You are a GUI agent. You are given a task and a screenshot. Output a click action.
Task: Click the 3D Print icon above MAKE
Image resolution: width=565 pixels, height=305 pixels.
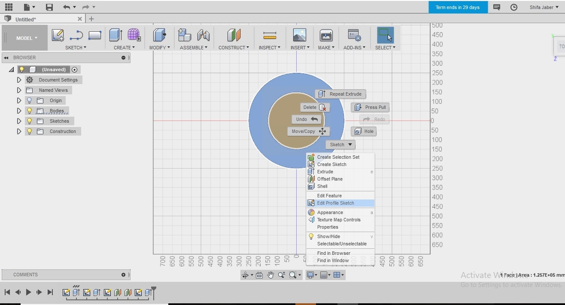326,35
